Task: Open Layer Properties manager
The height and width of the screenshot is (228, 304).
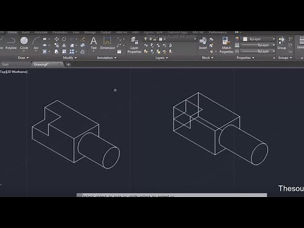Action: coord(134,45)
